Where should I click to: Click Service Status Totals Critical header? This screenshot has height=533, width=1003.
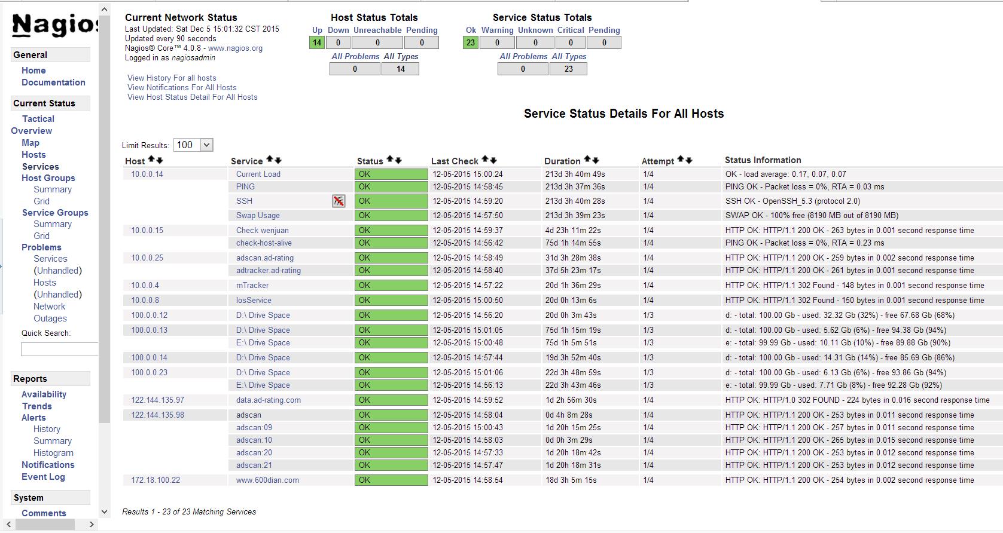click(571, 30)
